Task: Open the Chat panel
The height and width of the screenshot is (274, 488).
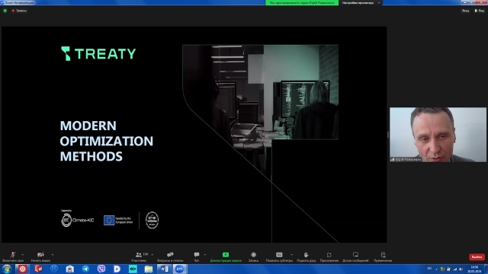Action: coord(197,256)
